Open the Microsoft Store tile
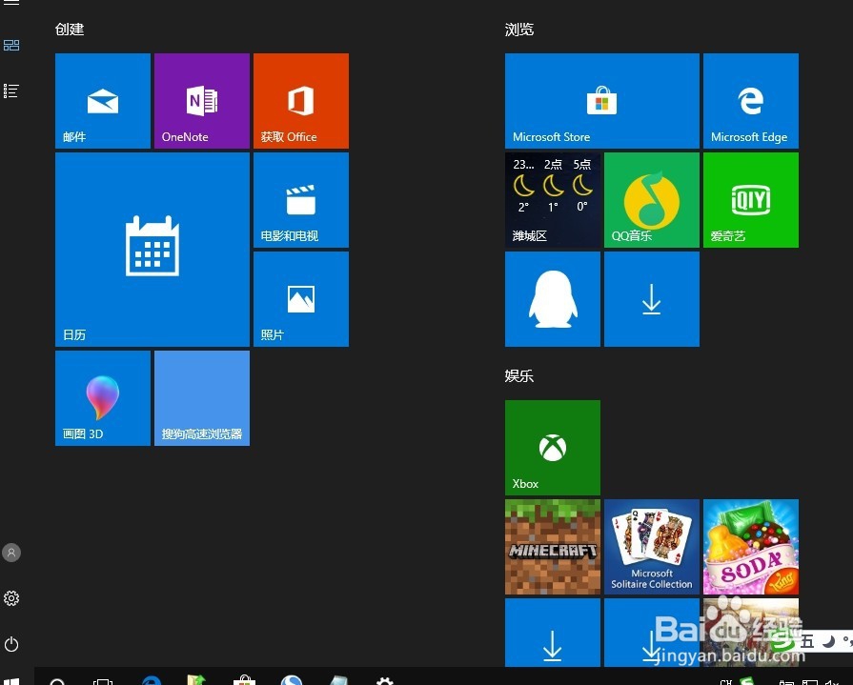The image size is (853, 685). click(602, 101)
